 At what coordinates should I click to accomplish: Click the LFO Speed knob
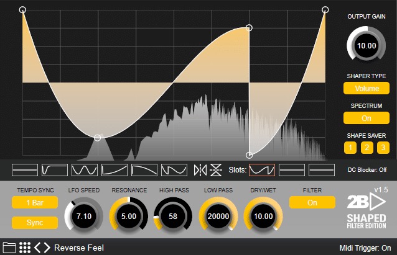click(x=84, y=216)
